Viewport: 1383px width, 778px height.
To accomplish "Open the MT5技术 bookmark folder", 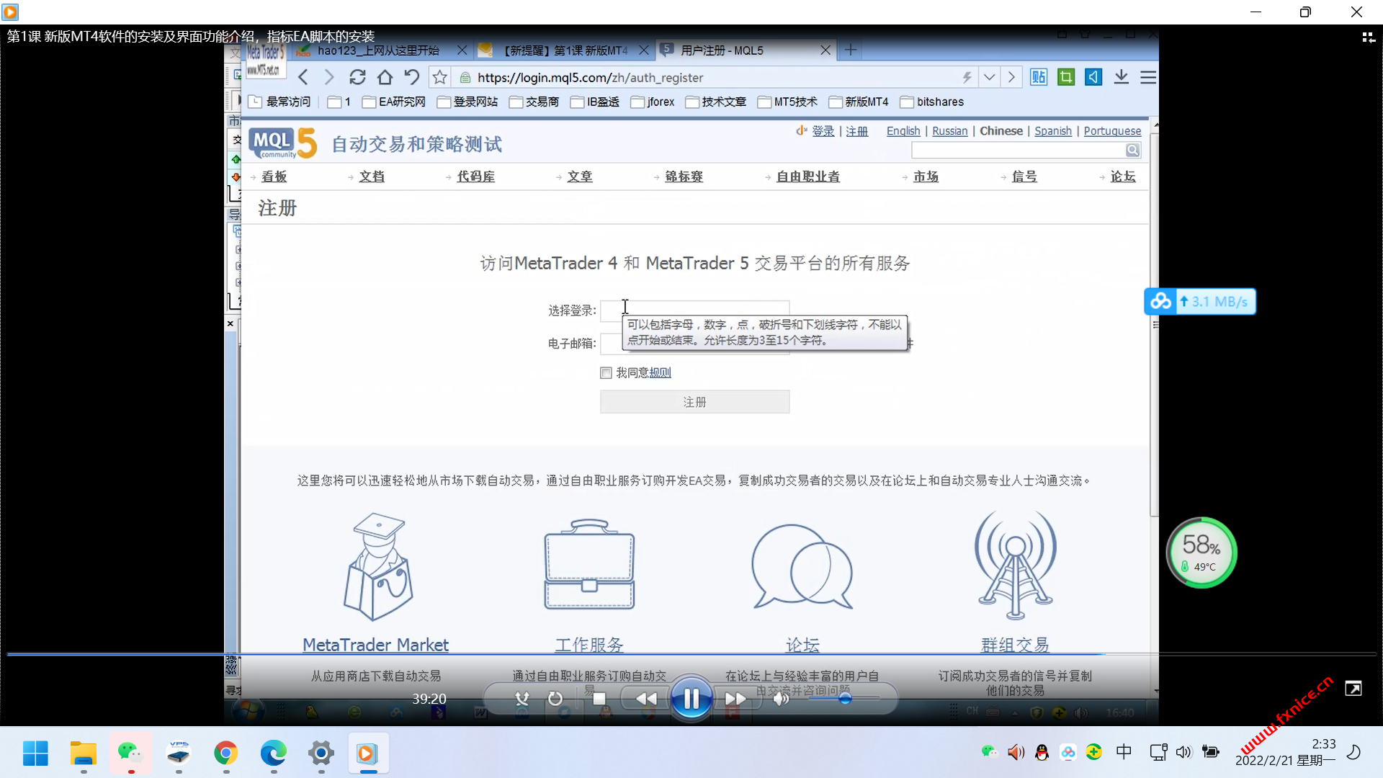I will [x=787, y=102].
